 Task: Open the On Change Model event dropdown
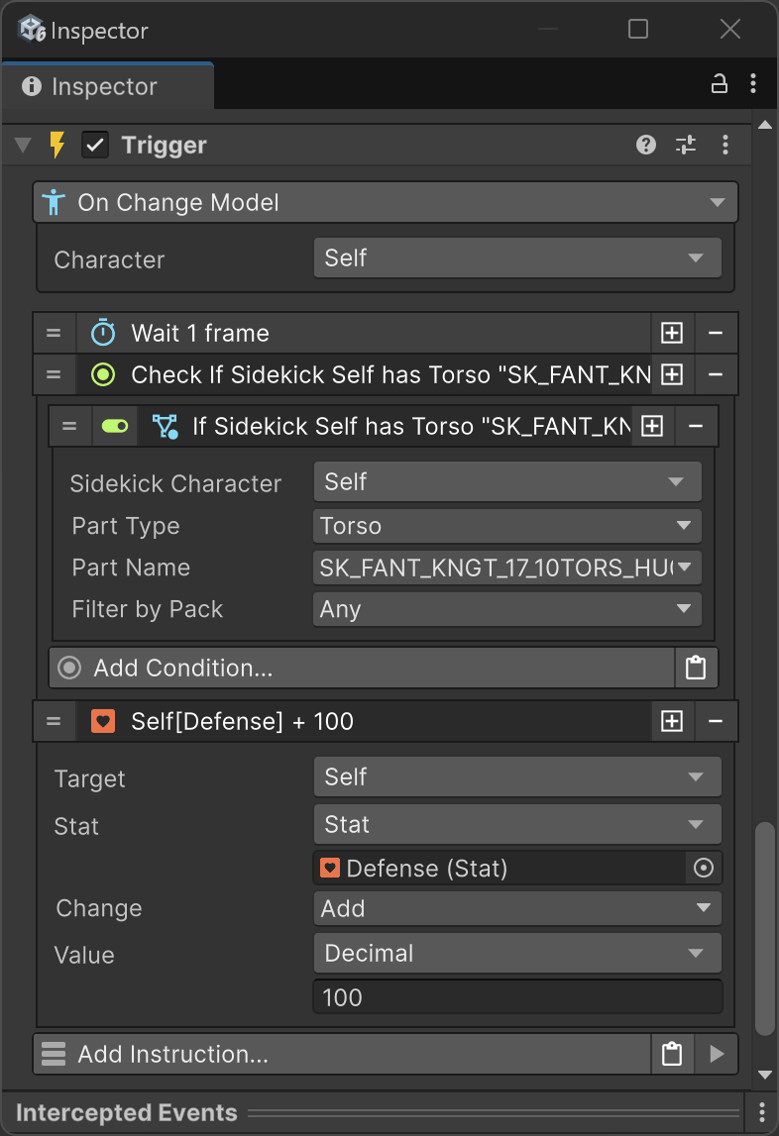point(387,203)
